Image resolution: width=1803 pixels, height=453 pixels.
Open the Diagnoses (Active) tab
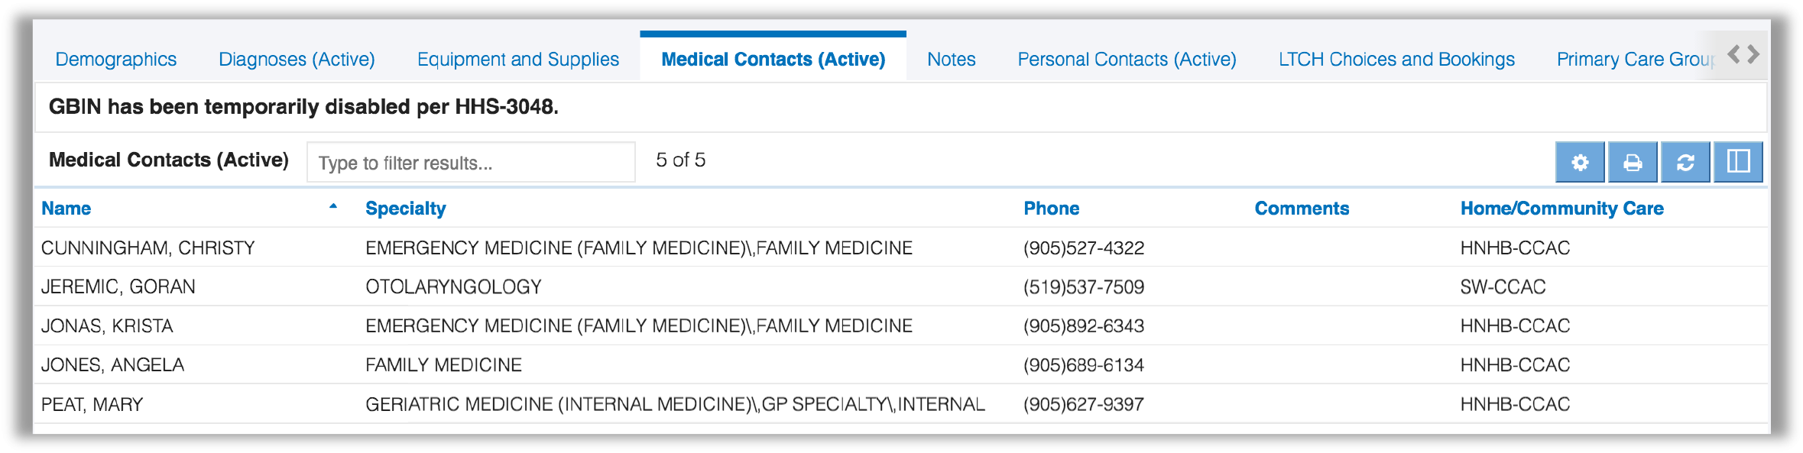(297, 59)
